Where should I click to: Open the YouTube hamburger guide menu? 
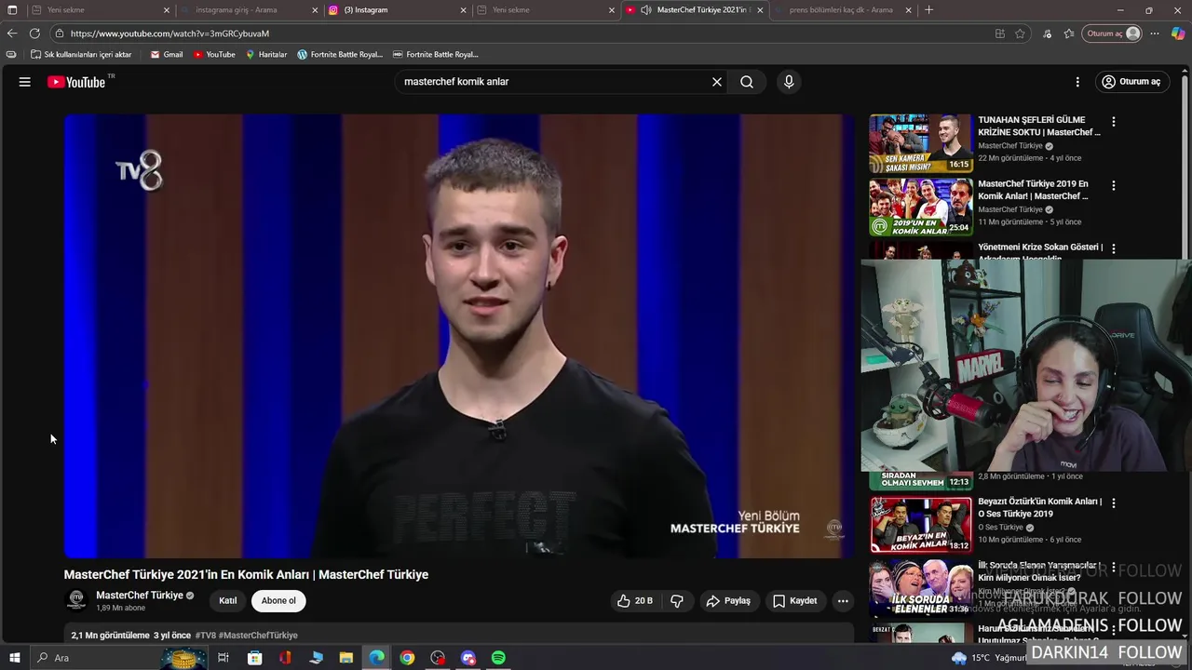coord(25,82)
